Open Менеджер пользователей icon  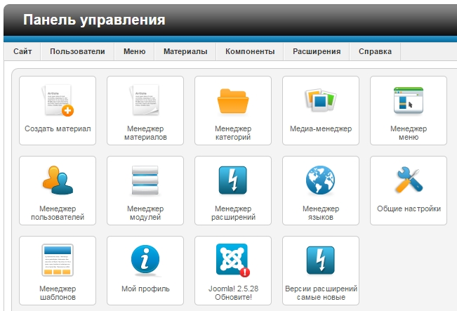(x=58, y=182)
